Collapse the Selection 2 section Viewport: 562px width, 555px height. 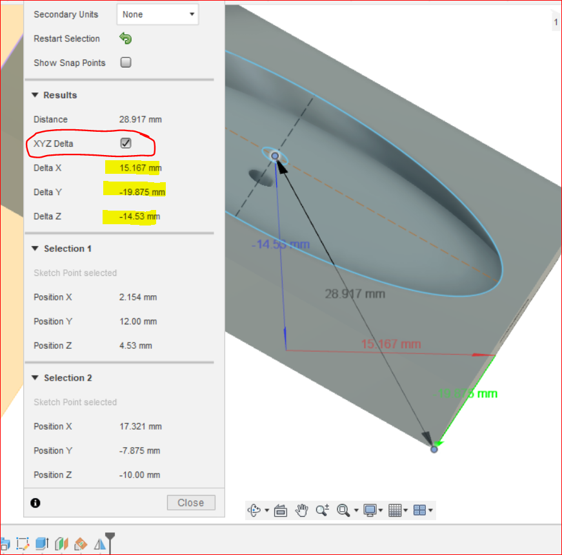point(35,378)
